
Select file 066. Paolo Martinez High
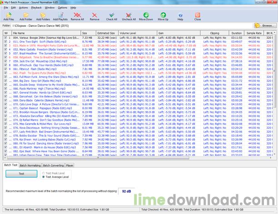(40, 88)
